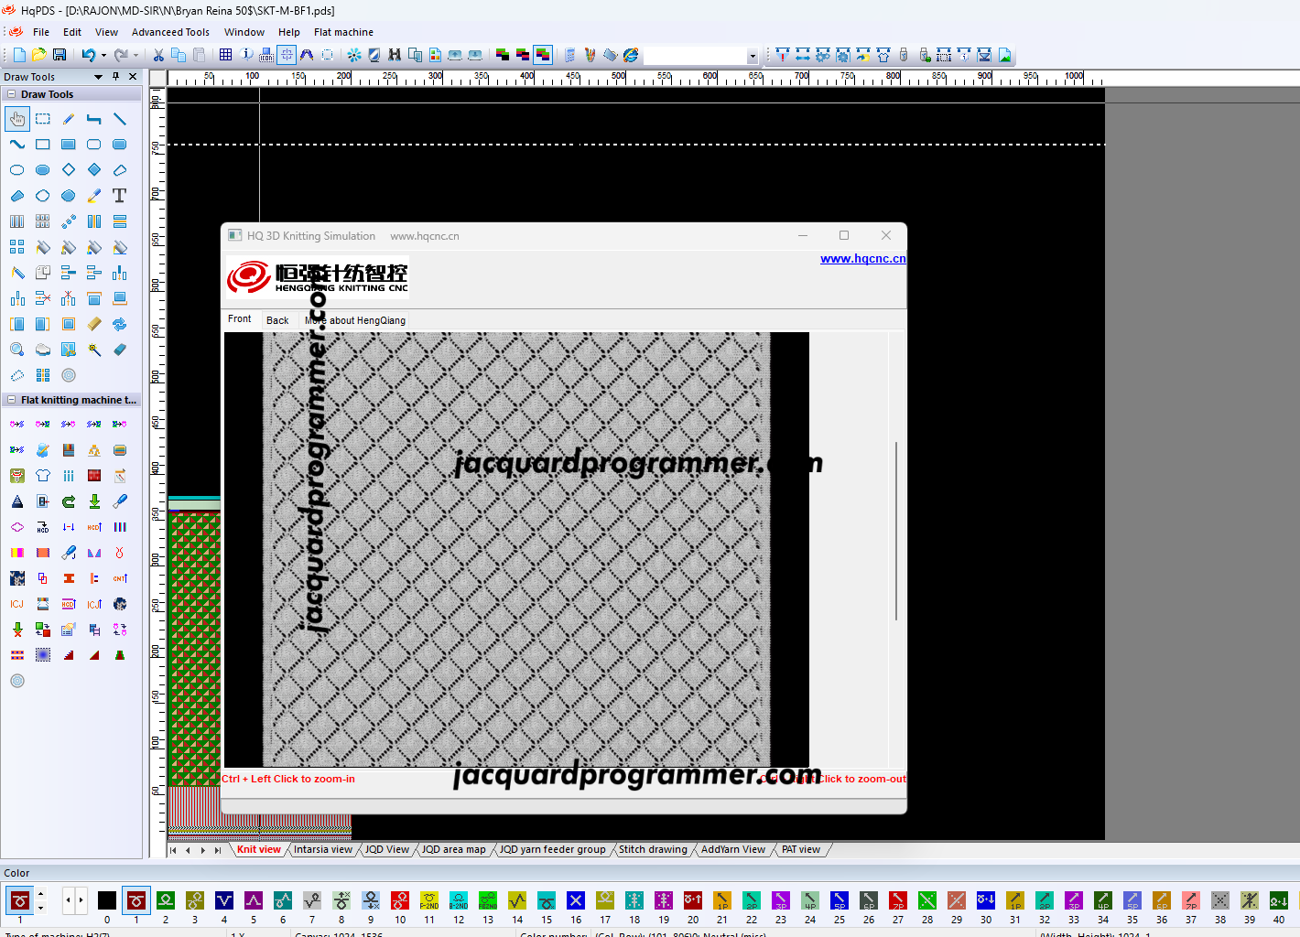The width and height of the screenshot is (1300, 937).
Task: Click the scissors Cut icon in toolbar
Action: (x=158, y=55)
